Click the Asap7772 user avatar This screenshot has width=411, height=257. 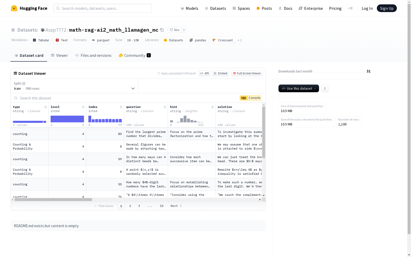[x=43, y=30]
